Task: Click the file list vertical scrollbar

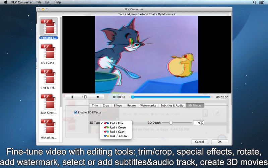Action: [61, 62]
